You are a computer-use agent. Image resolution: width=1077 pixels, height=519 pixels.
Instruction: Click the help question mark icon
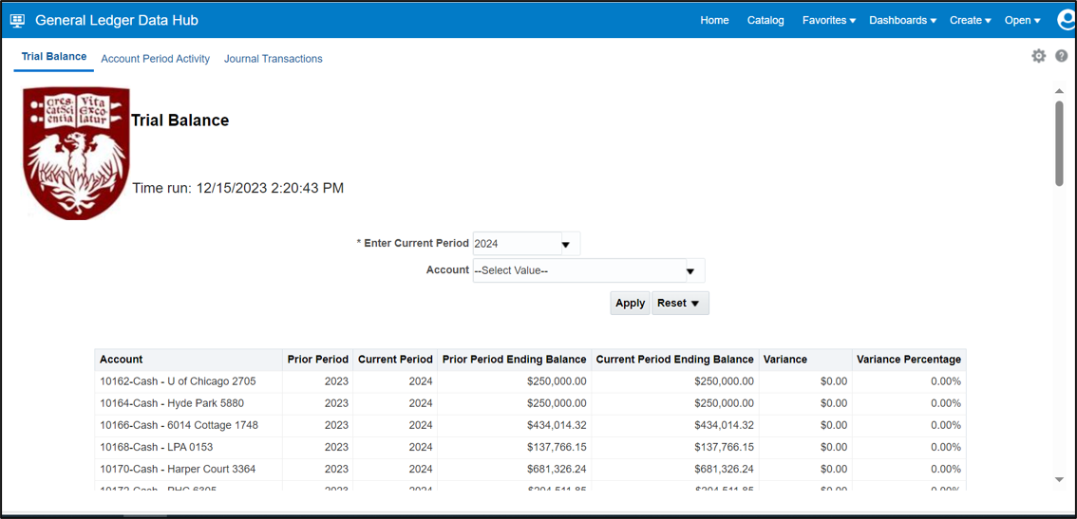[x=1061, y=56]
